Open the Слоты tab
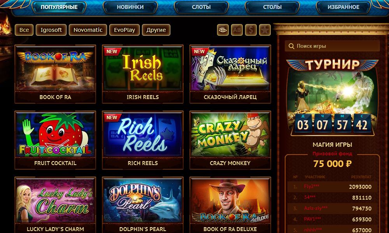 tap(201, 7)
